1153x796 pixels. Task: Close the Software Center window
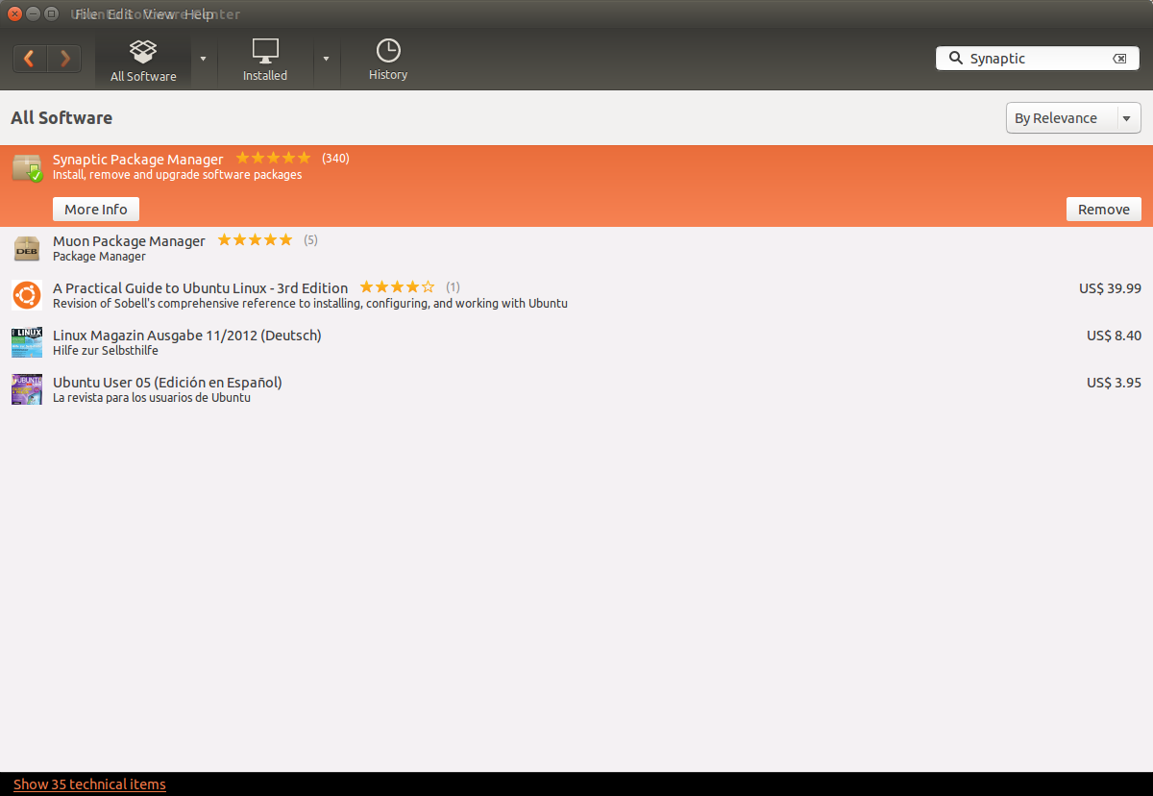tap(14, 14)
